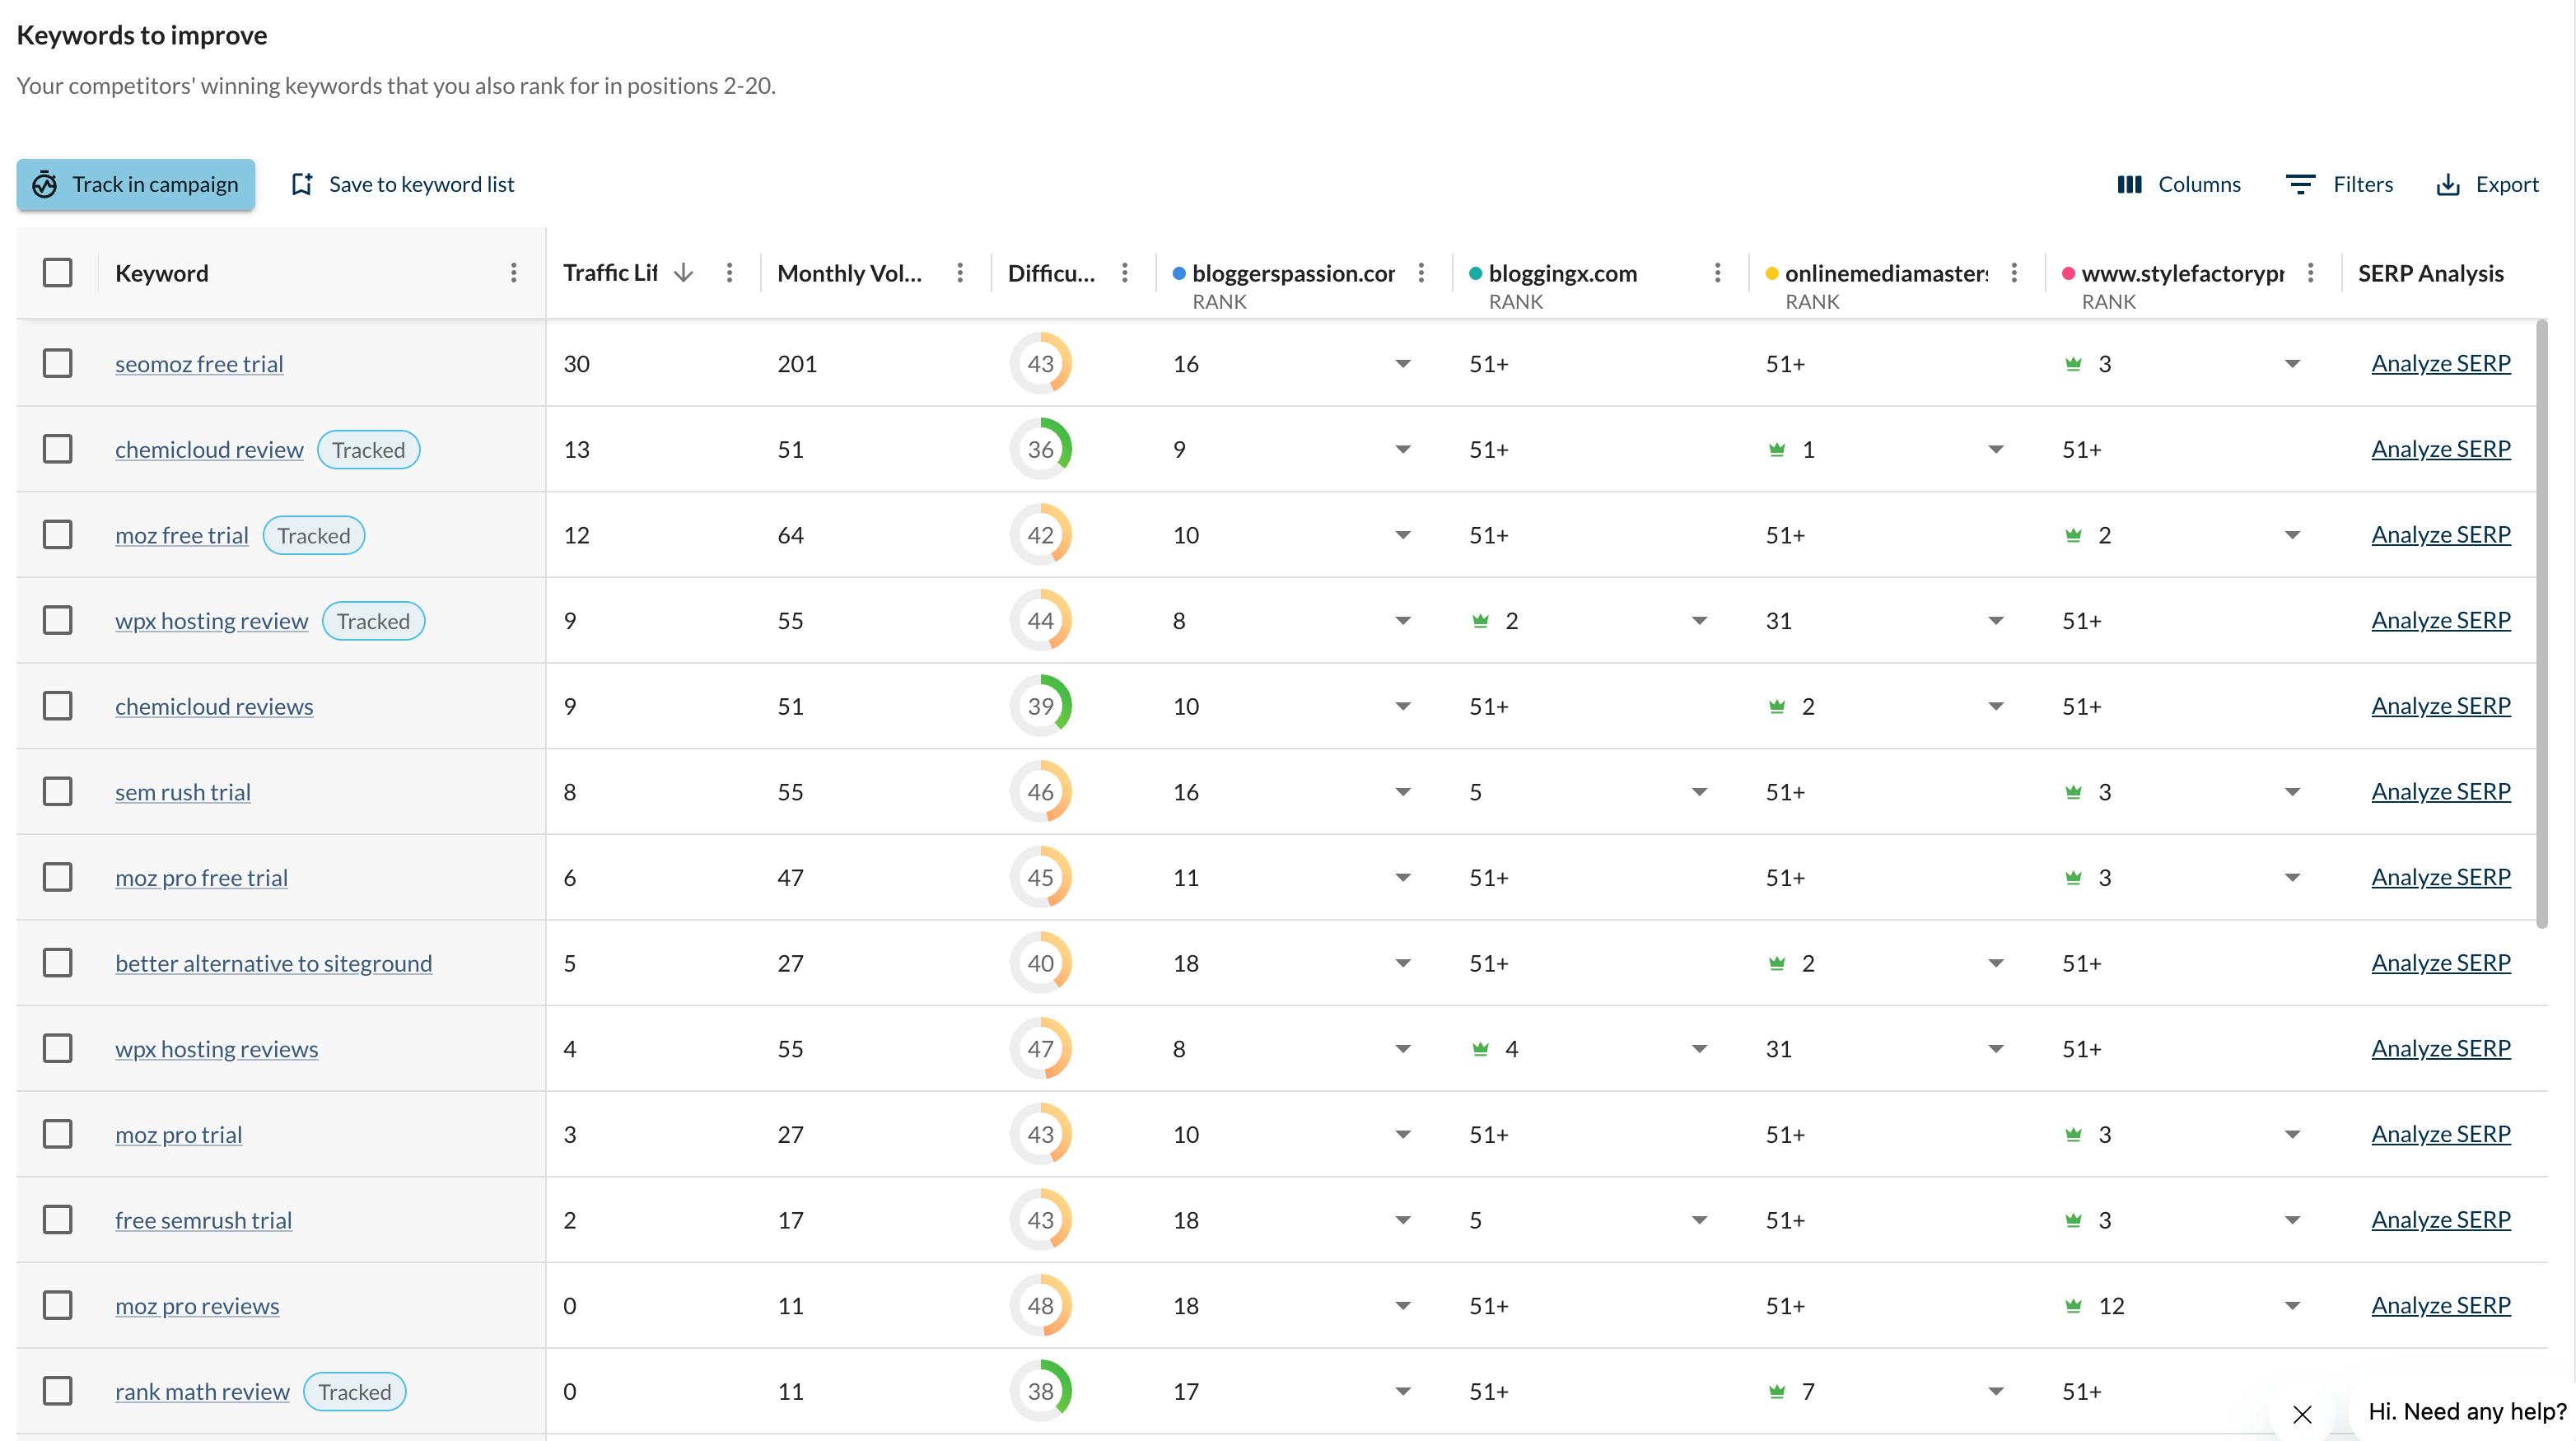
Task: Click the Export download icon
Action: click(x=2447, y=184)
